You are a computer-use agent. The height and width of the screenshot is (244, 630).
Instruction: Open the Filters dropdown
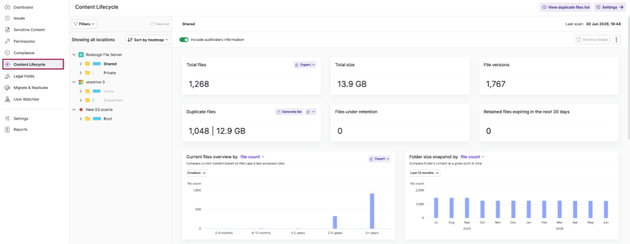(84, 24)
